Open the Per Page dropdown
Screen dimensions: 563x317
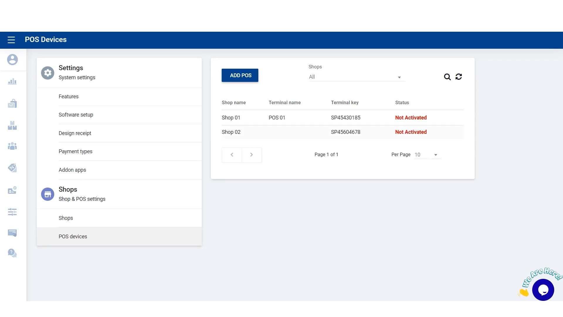click(x=427, y=155)
